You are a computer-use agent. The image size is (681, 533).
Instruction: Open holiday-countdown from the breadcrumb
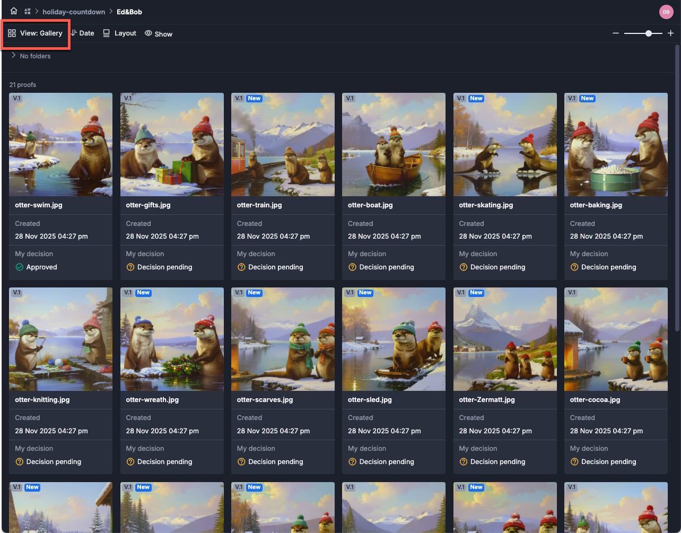point(74,11)
